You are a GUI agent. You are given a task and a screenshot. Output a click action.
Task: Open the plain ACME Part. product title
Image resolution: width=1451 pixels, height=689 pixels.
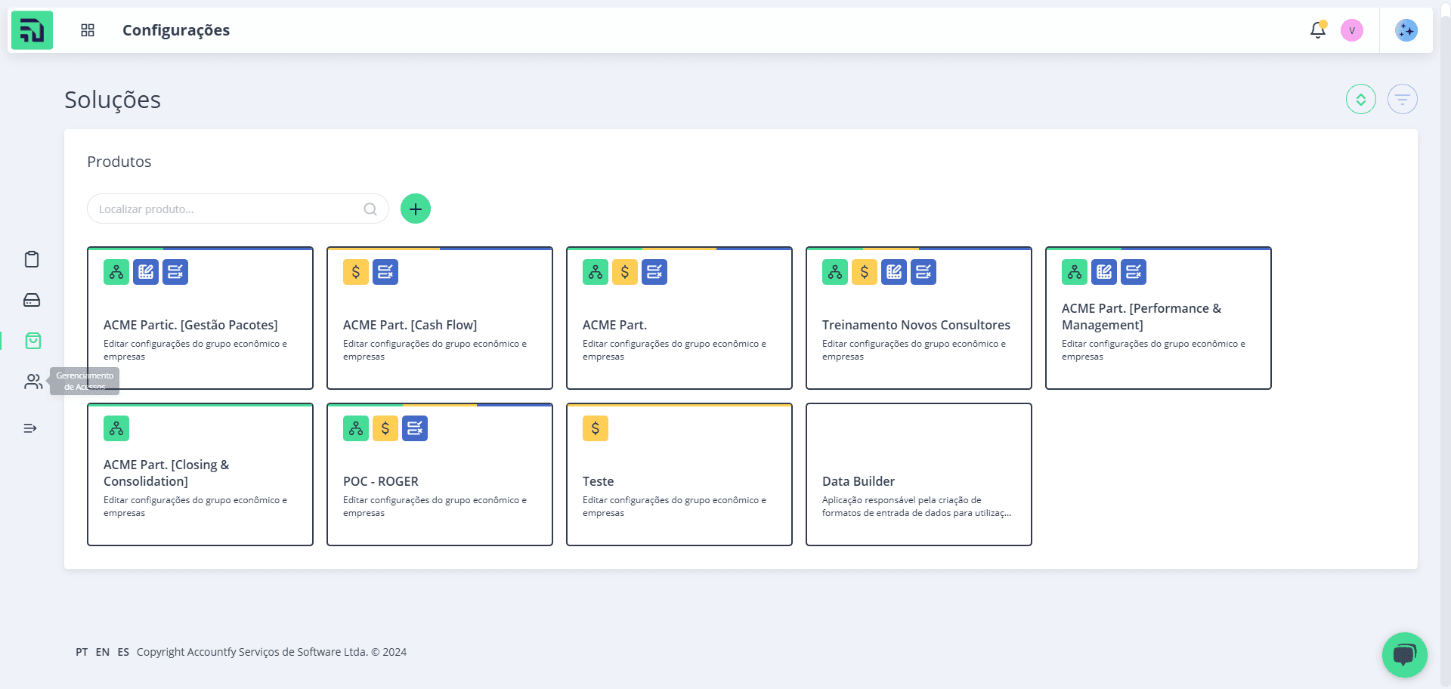[x=614, y=325]
